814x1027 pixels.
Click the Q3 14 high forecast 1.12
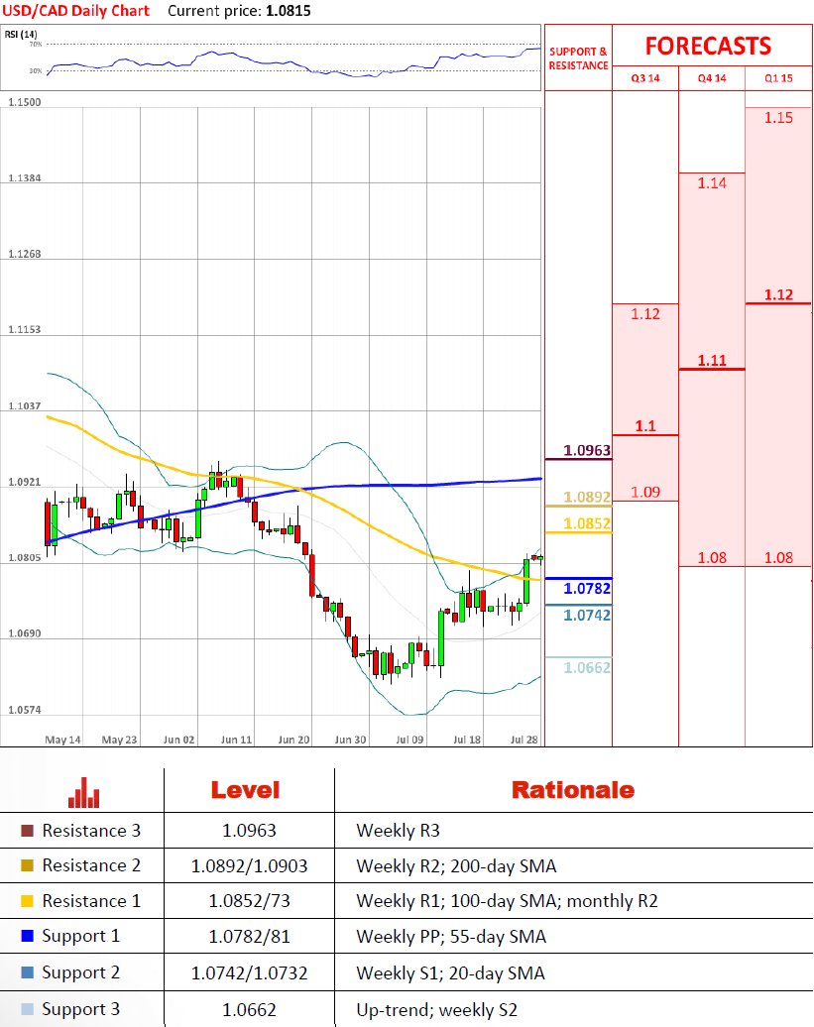coord(645,314)
